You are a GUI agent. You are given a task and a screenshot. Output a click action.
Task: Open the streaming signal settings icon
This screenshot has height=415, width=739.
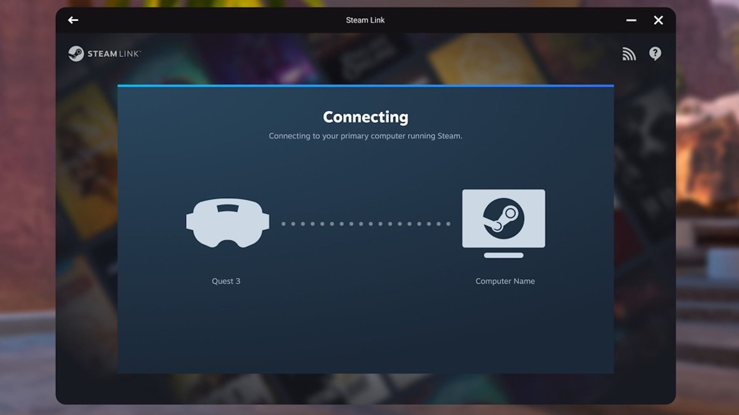coord(629,54)
